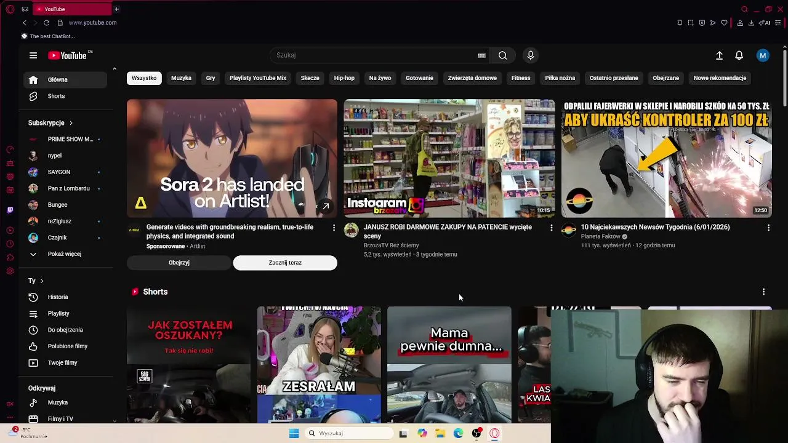Open the YouTube hamburger guide menu
The image size is (788, 443).
pyautogui.click(x=33, y=55)
